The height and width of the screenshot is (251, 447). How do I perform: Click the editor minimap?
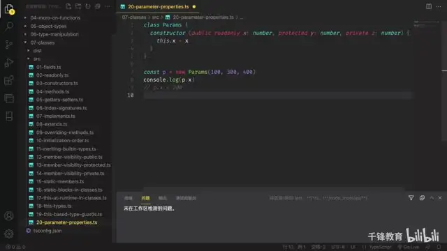[427, 24]
